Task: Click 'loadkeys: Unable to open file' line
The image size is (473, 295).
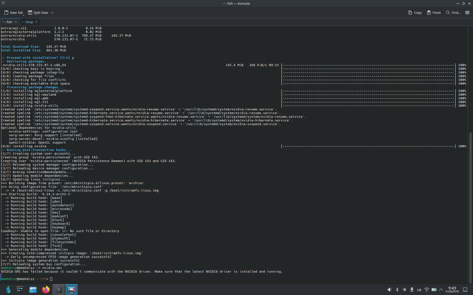Action: pyautogui.click(x=60, y=231)
